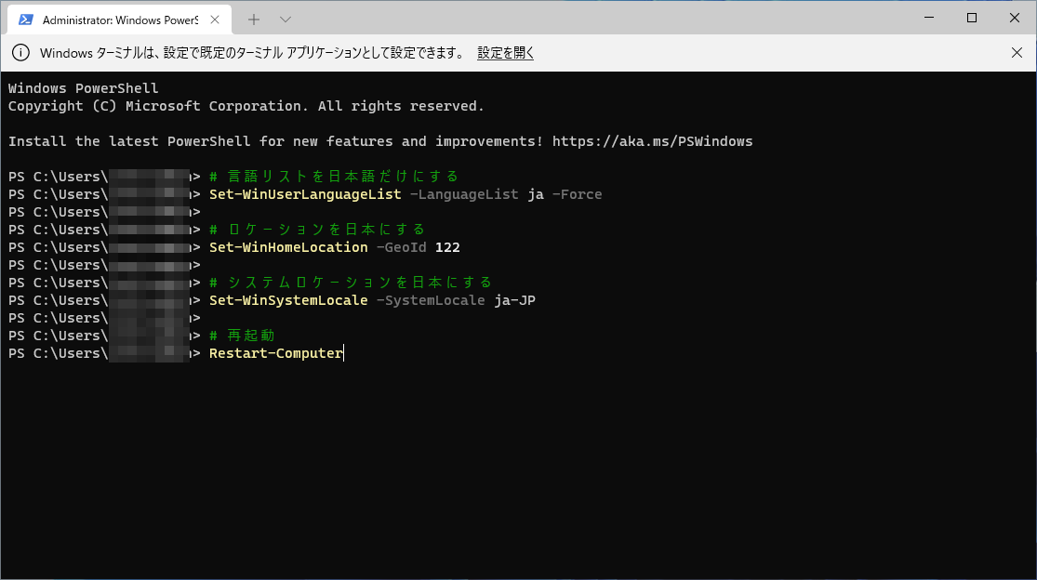This screenshot has width=1037, height=580.
Task: Click the PowerShell icon on the tab
Action: [26, 20]
